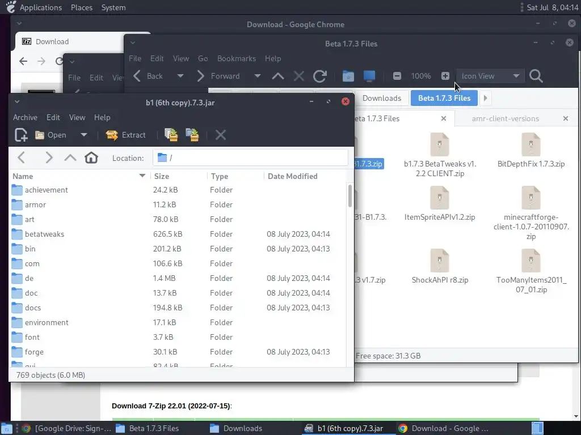This screenshot has height=435, width=581.
Task: Go up one level in archive
Action: 70,157
